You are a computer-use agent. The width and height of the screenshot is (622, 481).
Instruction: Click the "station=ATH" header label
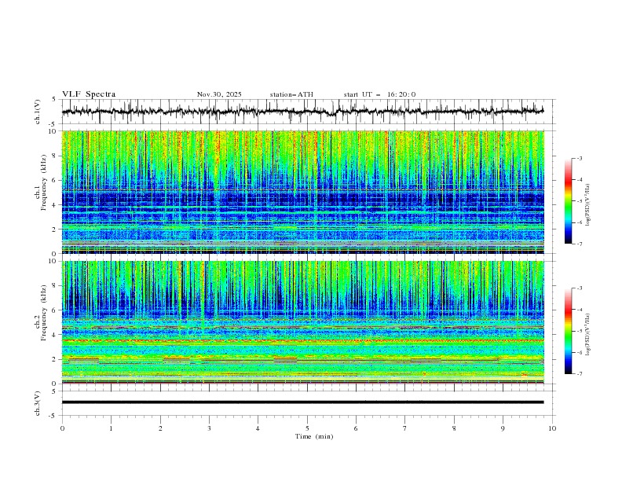click(291, 94)
